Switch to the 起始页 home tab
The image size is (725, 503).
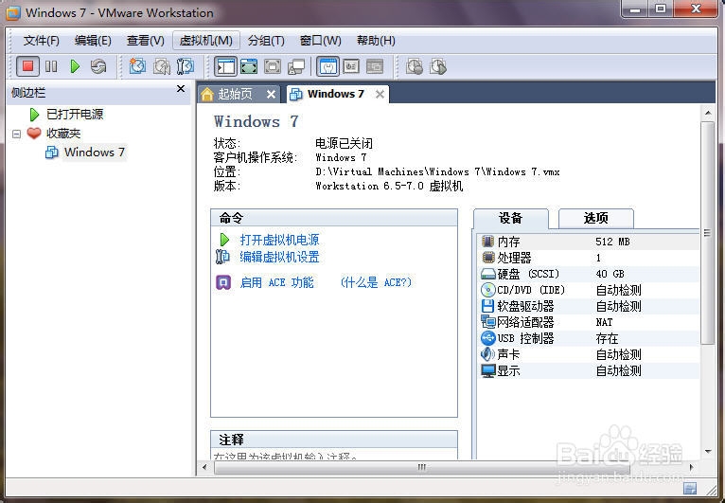click(x=235, y=95)
